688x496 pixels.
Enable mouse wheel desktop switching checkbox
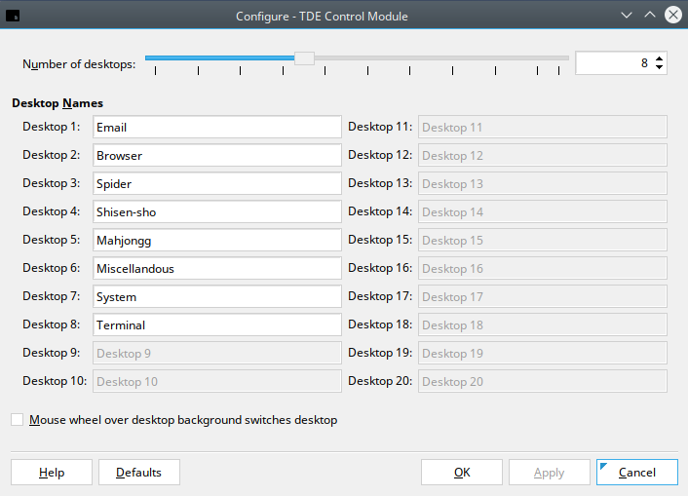(x=18, y=420)
